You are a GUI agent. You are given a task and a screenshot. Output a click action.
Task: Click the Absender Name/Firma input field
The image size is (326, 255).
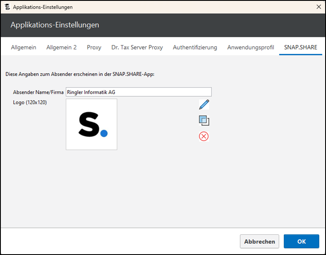139,92
